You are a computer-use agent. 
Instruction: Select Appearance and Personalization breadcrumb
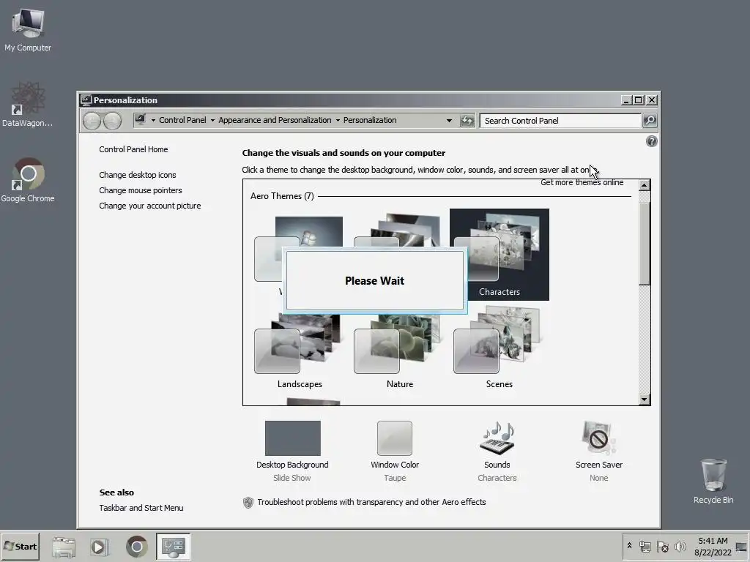click(x=275, y=121)
